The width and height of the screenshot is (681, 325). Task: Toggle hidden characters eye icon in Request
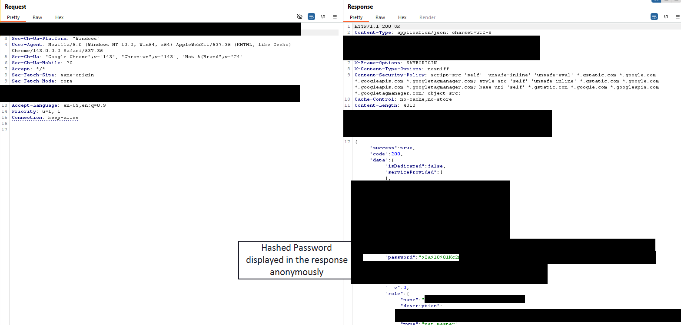point(299,16)
